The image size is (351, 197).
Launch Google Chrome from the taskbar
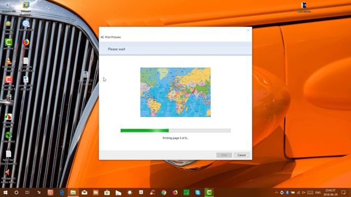pyautogui.click(x=163, y=192)
